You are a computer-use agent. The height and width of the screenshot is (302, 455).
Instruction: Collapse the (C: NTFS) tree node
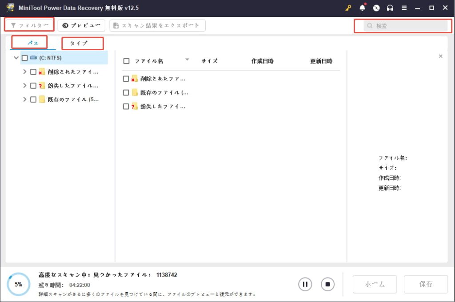tap(16, 58)
